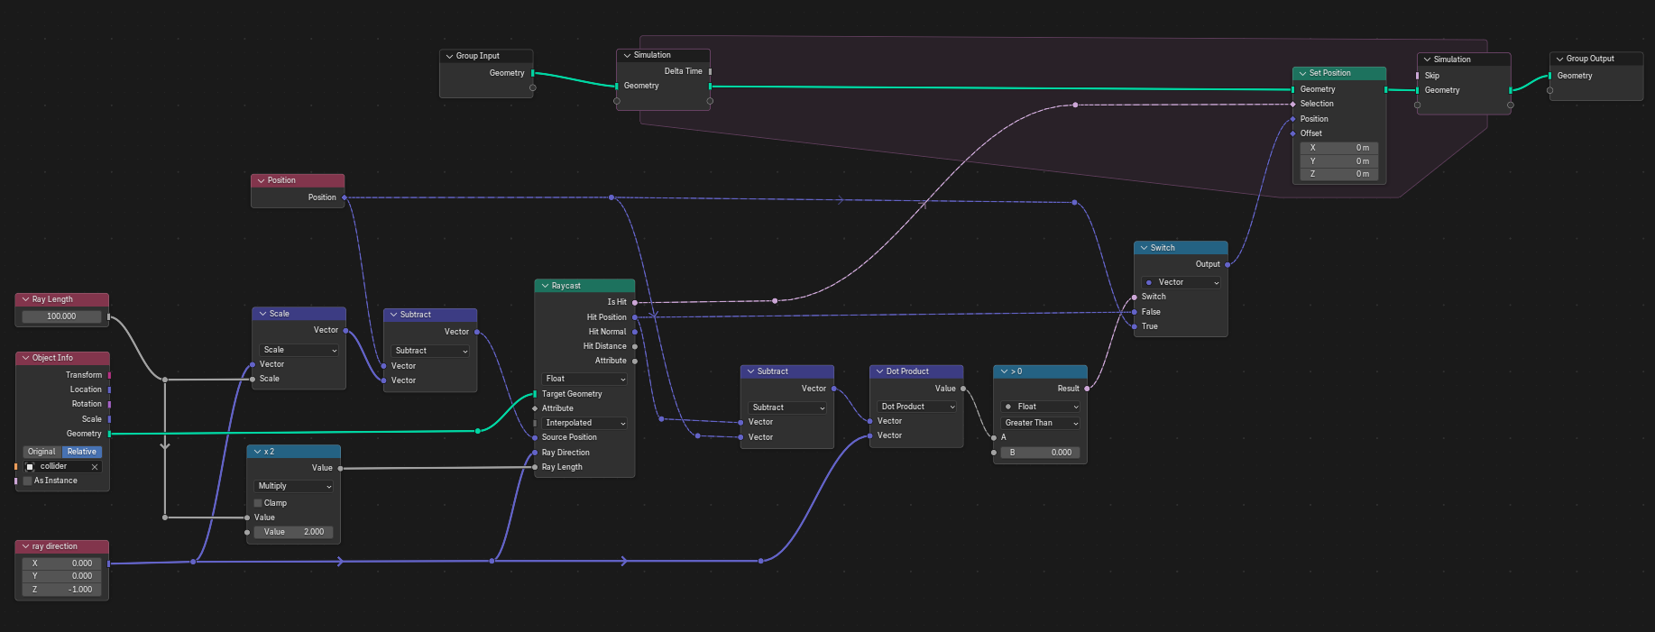
Task: Collapse the Scale vector math node
Action: tap(262, 314)
